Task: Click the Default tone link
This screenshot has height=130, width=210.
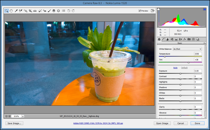Action: coord(184,68)
